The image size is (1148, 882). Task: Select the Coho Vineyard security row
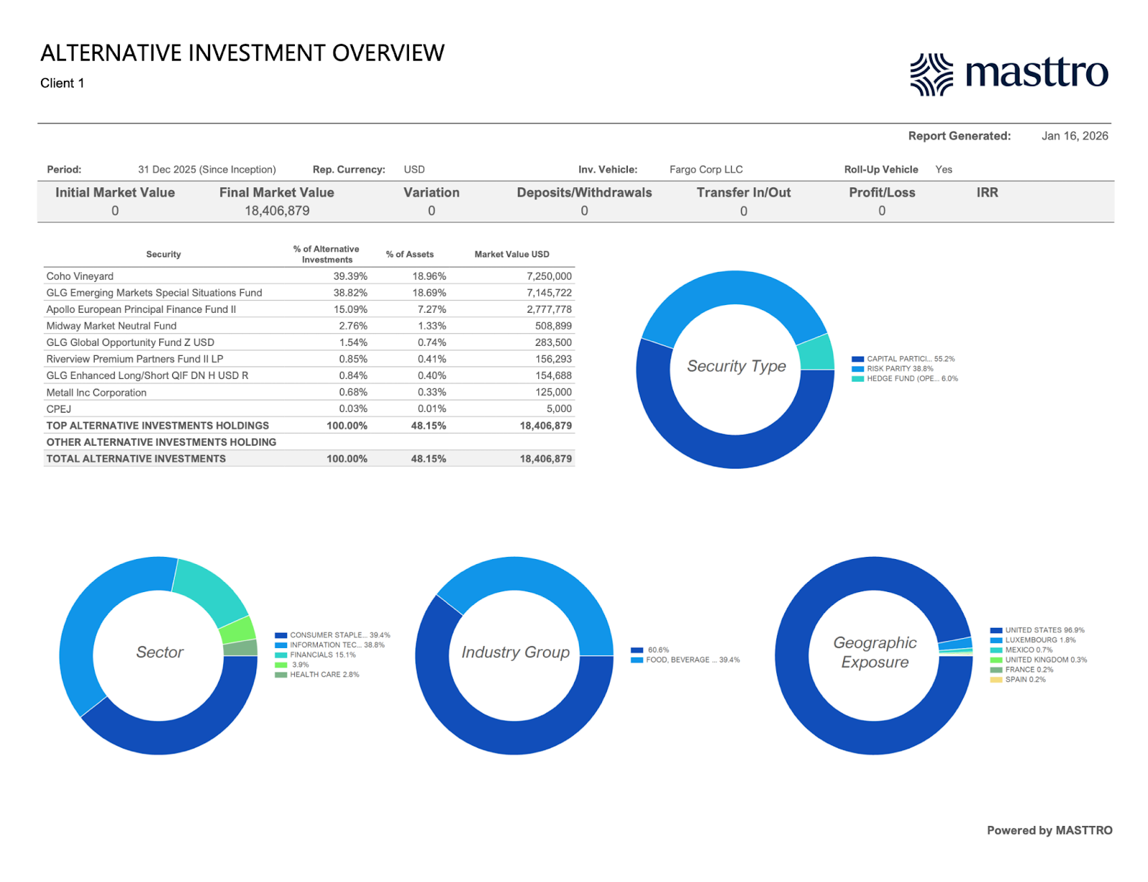tap(309, 276)
